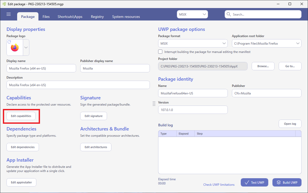Click the Type column header
Screen dimensions: 308x193
tap(167, 134)
